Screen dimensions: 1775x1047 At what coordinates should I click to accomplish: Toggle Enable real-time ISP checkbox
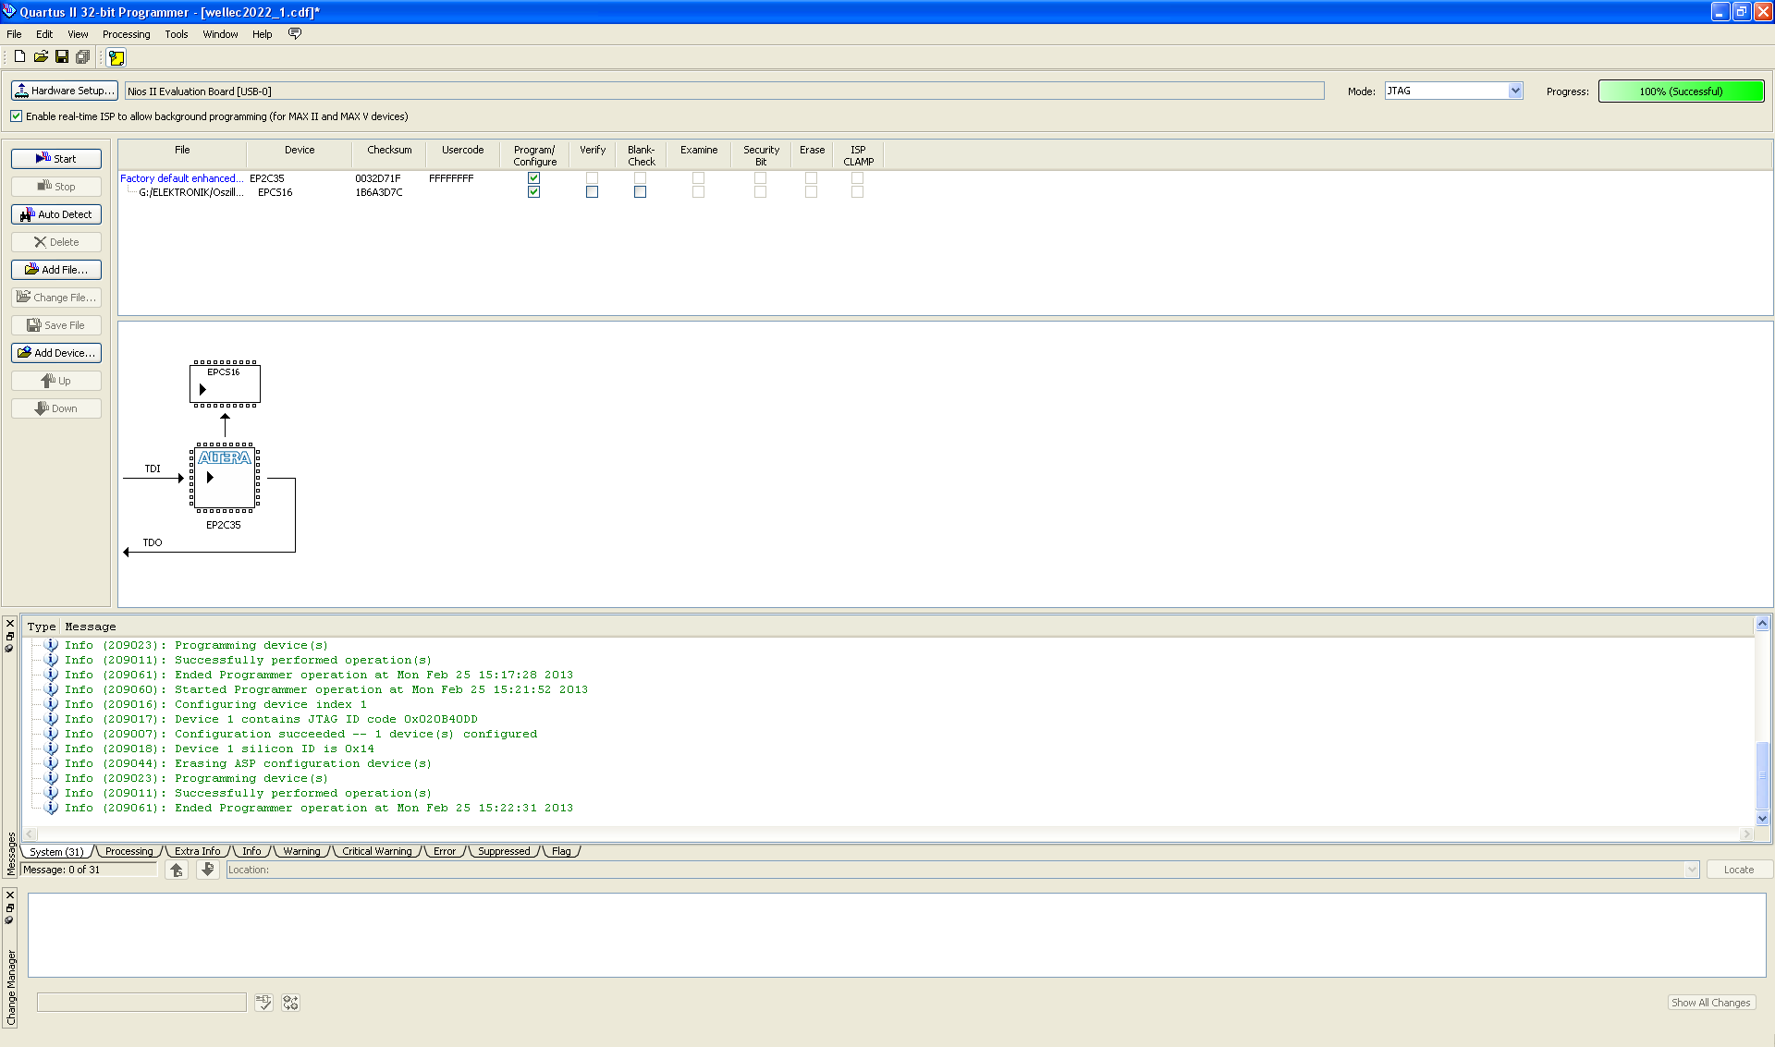[x=16, y=116]
